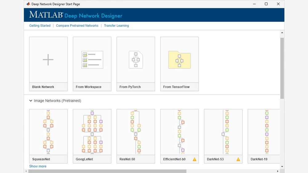
Task: Click Show more to expand networks
Action: point(38,166)
